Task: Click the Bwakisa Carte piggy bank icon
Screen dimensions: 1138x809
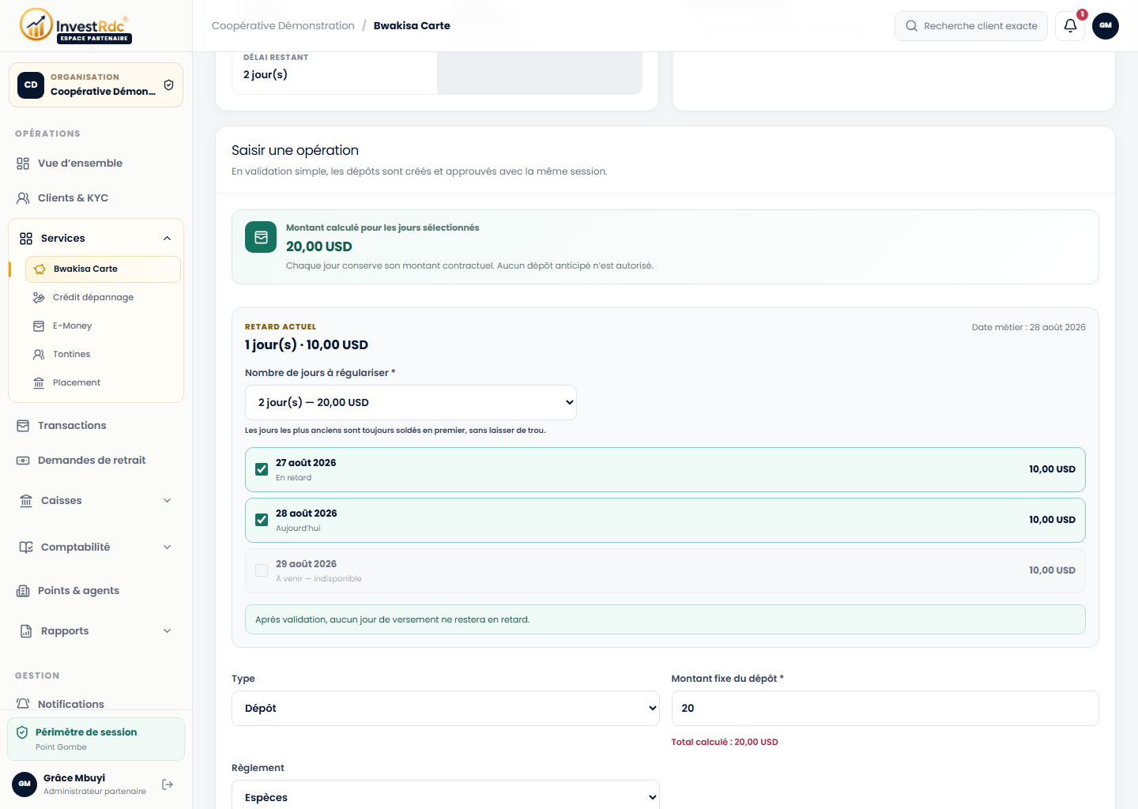Action: coord(40,269)
